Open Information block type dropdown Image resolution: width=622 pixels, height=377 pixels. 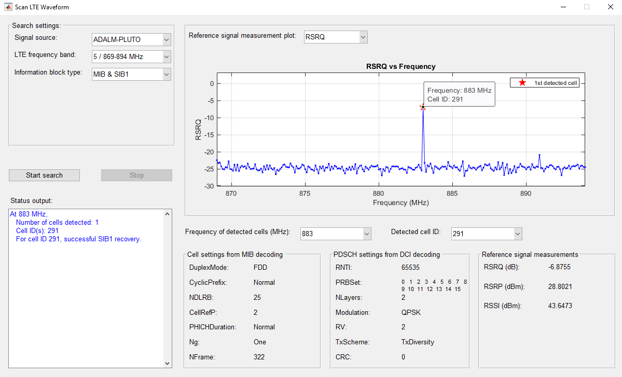tap(131, 74)
